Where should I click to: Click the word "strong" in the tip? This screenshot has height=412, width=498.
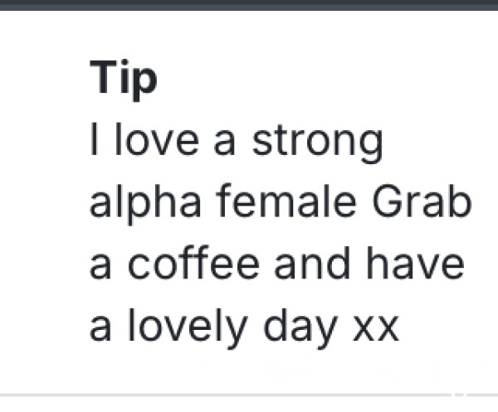click(x=318, y=143)
